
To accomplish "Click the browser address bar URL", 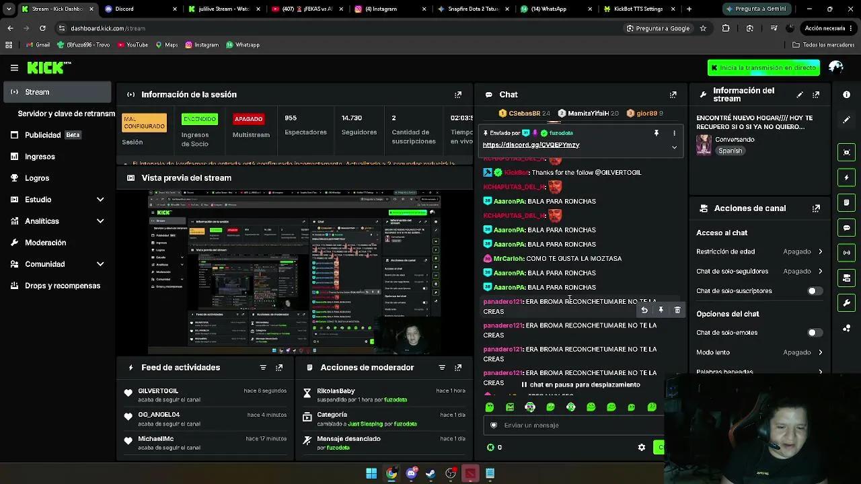I will [108, 28].
